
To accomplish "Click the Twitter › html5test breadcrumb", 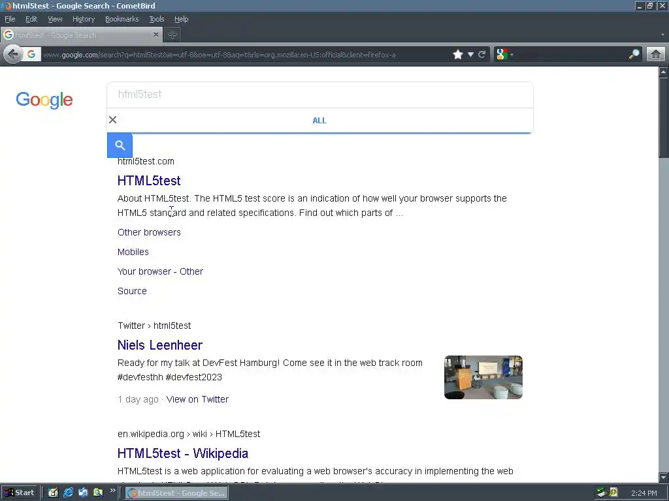I will click(154, 326).
